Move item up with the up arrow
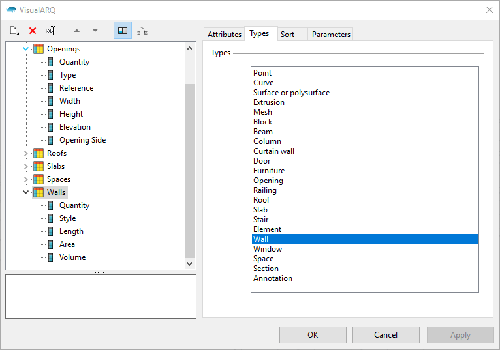The height and width of the screenshot is (350, 500). (x=76, y=31)
